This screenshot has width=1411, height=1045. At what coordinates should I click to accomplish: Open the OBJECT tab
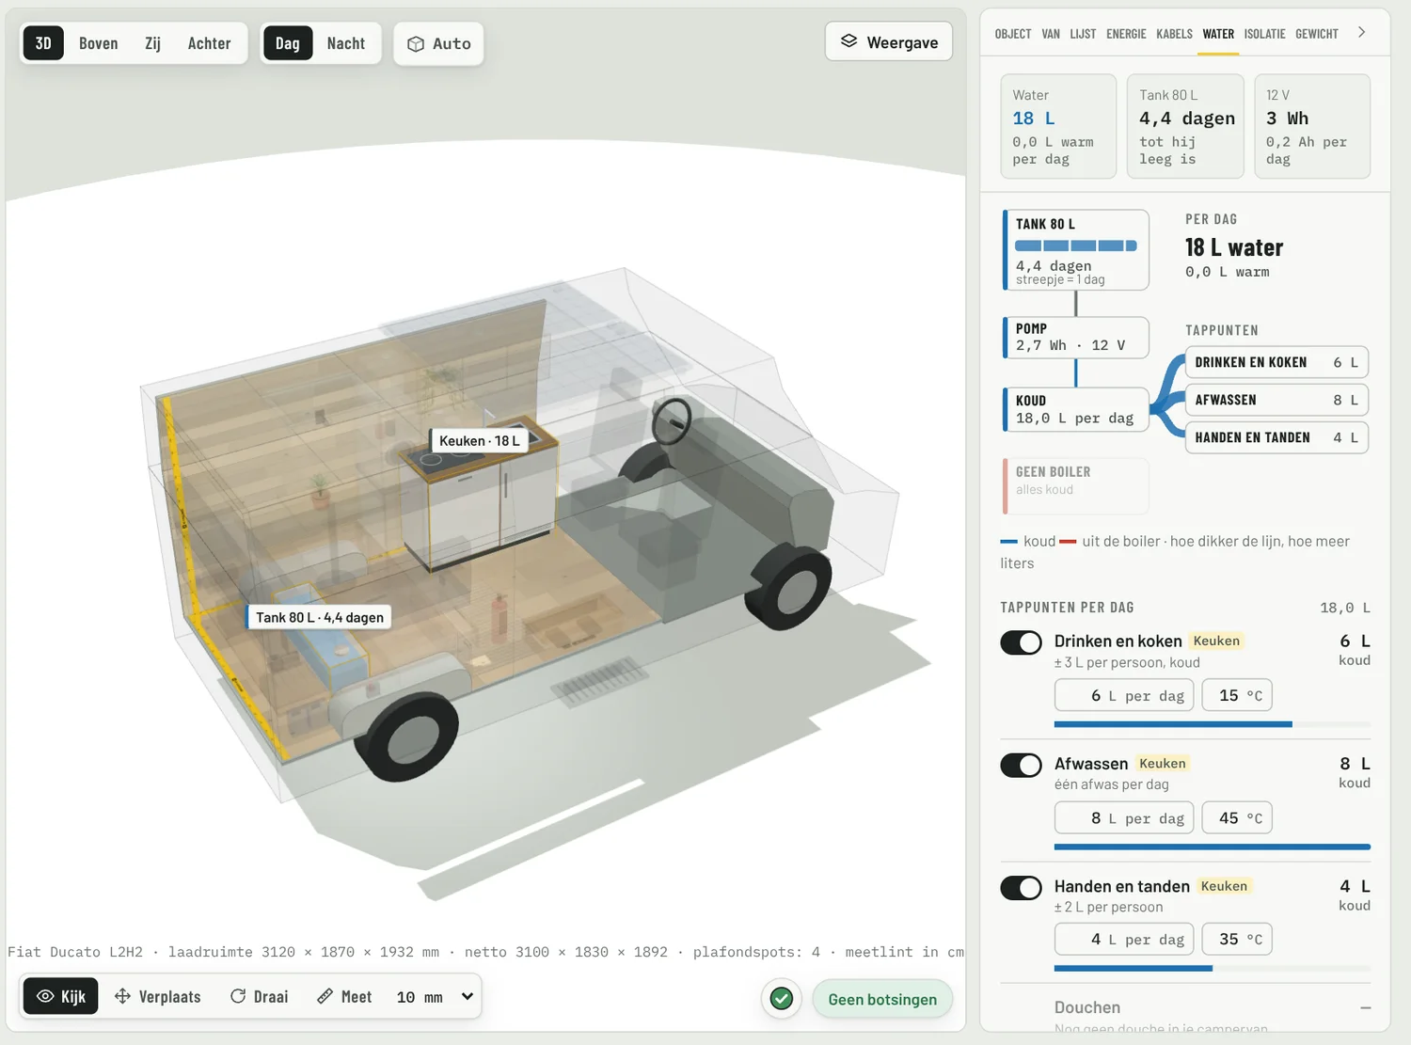(x=1013, y=34)
